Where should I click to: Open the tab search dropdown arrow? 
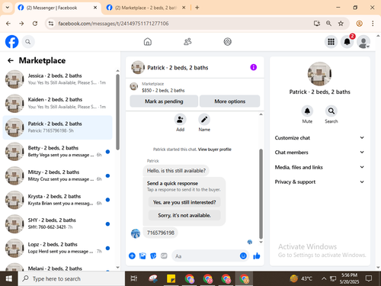(x=8, y=8)
